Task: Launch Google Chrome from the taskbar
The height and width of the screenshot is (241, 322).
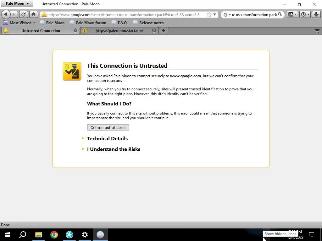Action: (x=54, y=235)
